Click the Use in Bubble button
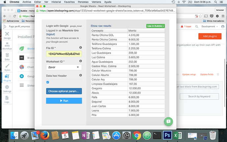The width and height of the screenshot is (227, 142). point(156,26)
